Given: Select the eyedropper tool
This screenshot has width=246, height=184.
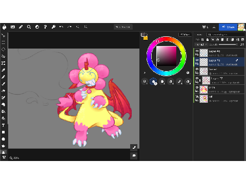Looking at the screenshot, I should point(4,70).
